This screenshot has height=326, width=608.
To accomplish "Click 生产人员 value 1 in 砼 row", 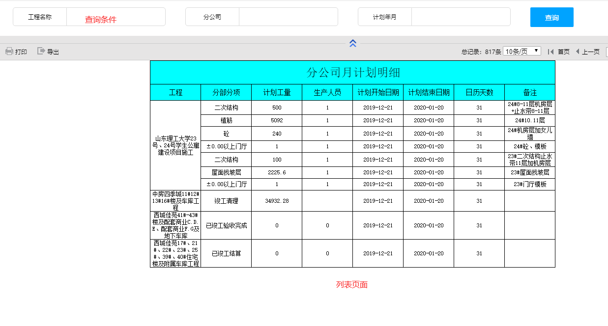I will click(327, 134).
